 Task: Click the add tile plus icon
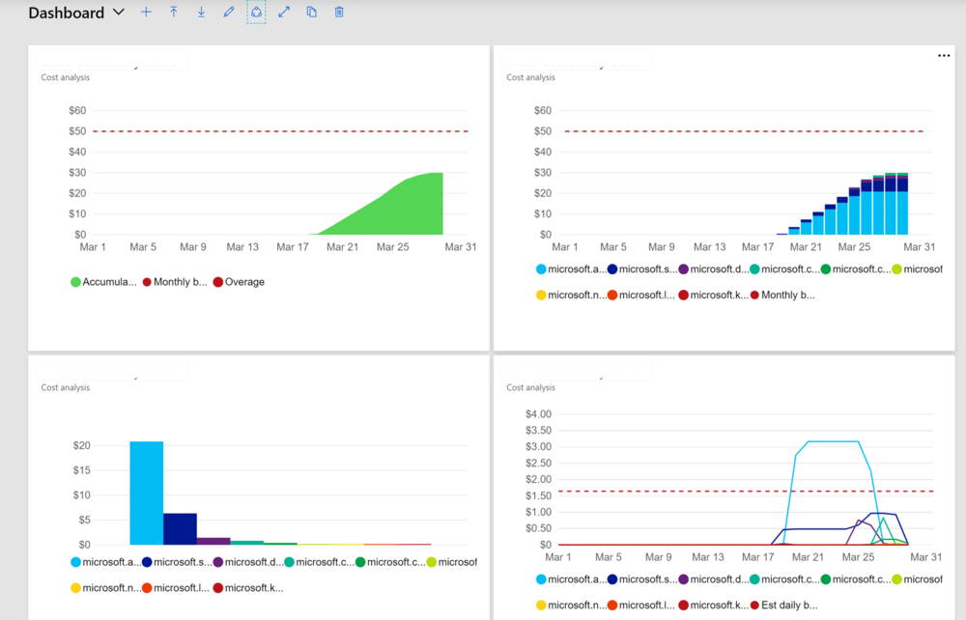tap(146, 12)
